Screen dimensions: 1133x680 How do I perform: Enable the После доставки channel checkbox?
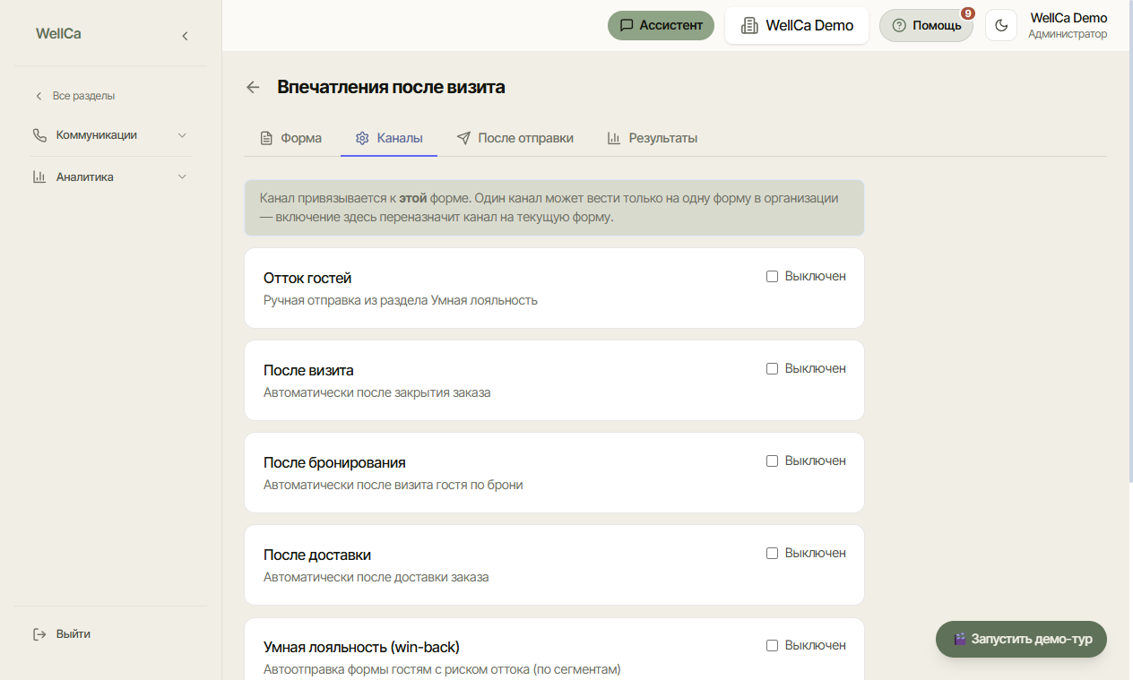[772, 554]
